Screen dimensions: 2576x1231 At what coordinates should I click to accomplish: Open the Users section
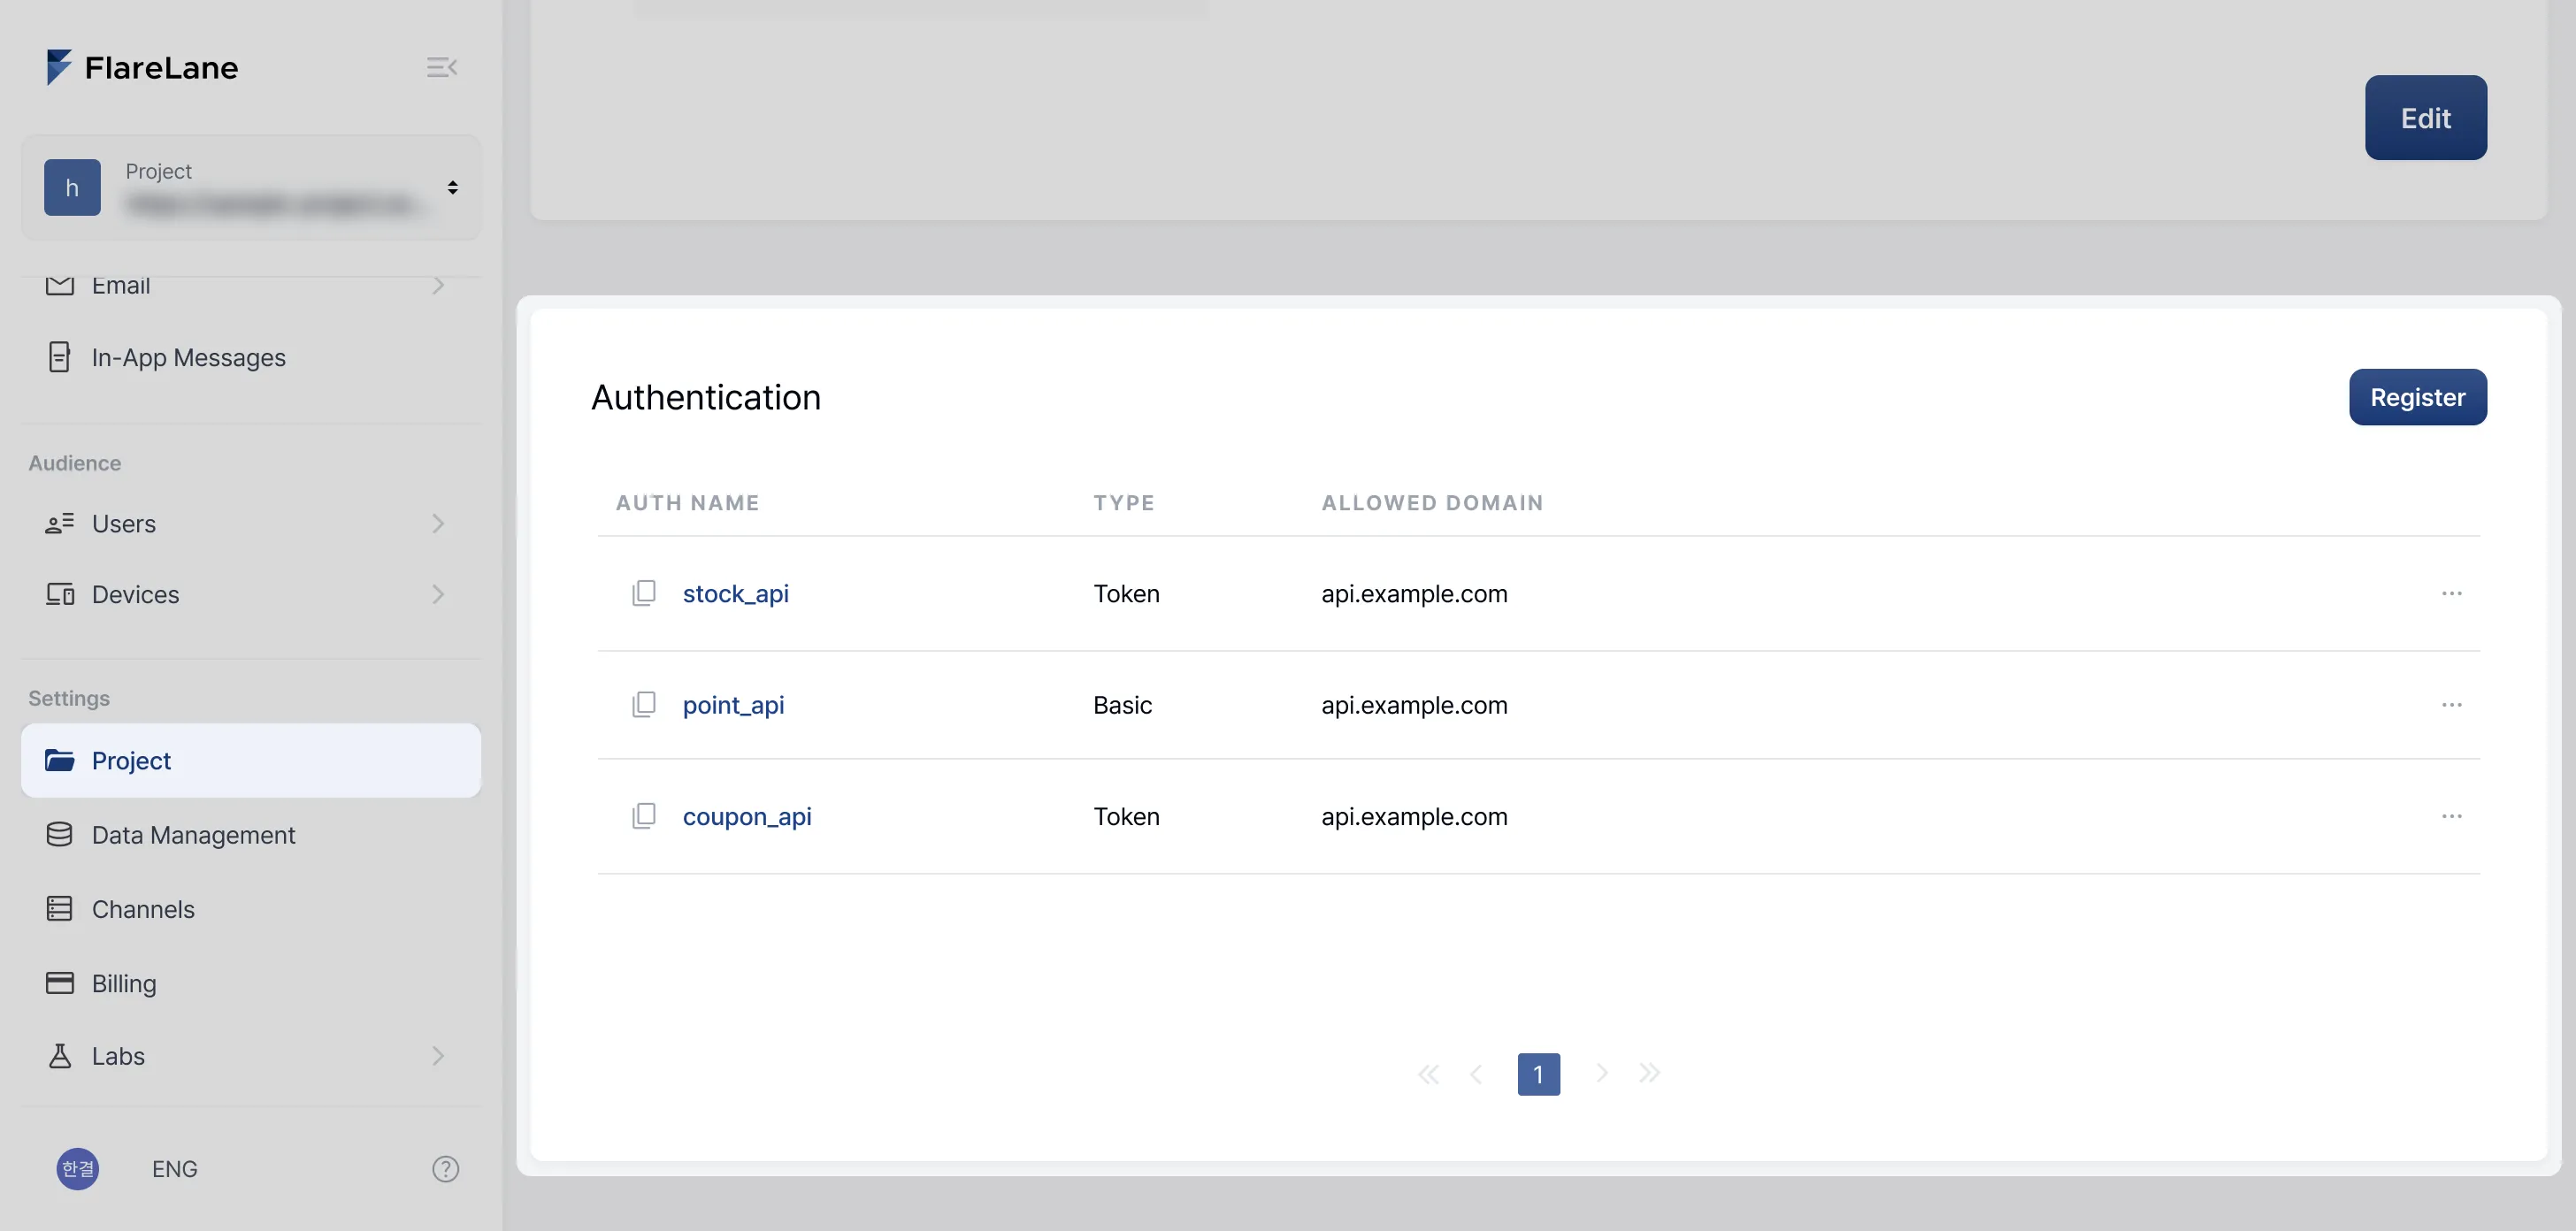(x=124, y=524)
